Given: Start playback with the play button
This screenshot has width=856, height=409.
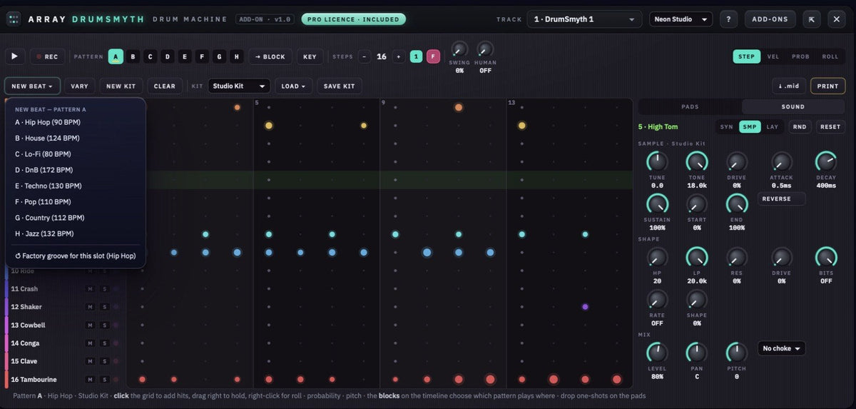Looking at the screenshot, I should (x=14, y=56).
